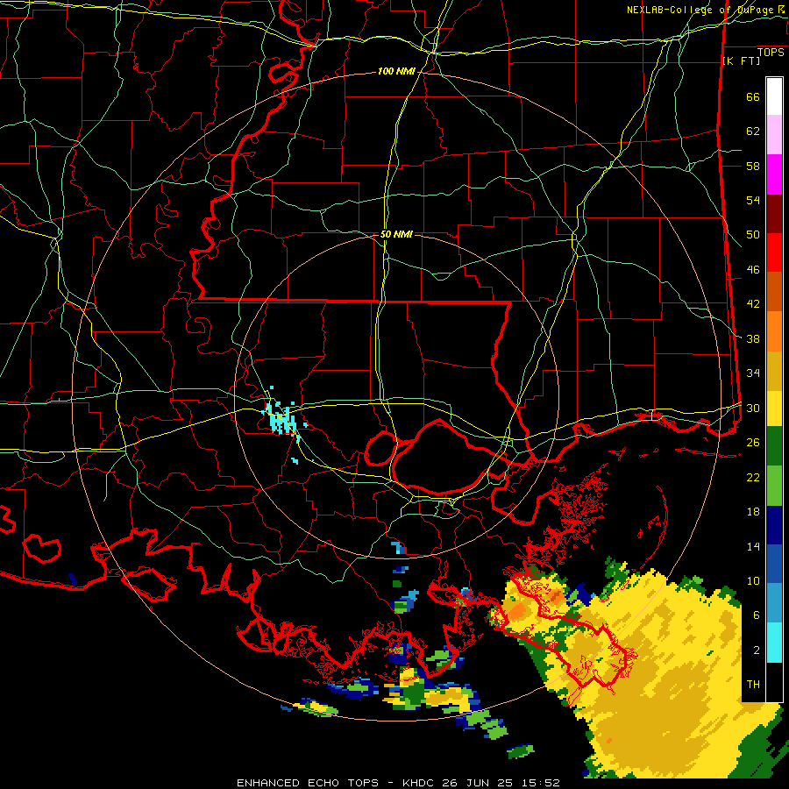Click the white swatch in the tops legend
Screen dimensions: 789x789
[x=774, y=96]
